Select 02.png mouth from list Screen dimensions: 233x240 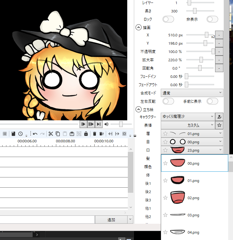coord(195,198)
